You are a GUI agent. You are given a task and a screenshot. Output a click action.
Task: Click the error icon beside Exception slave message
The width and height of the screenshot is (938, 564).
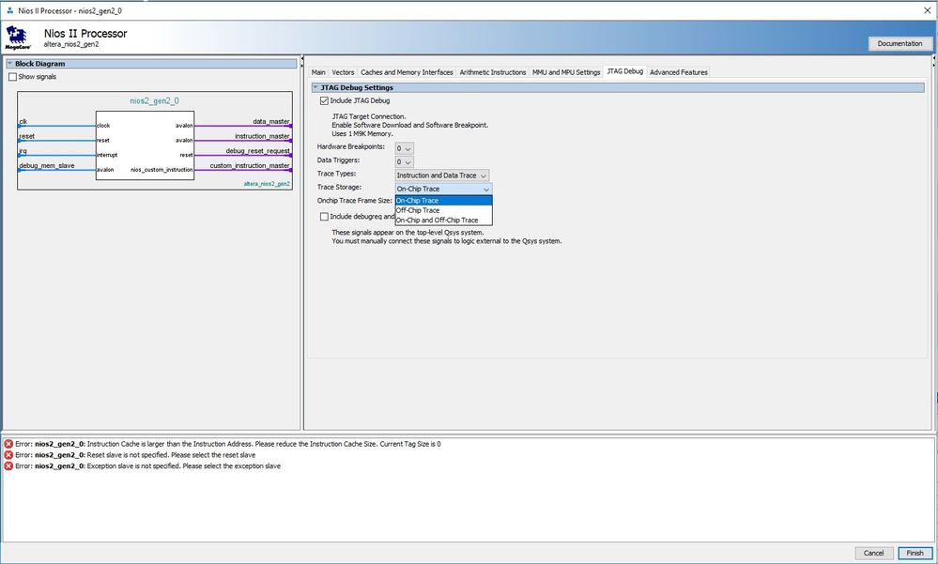(x=8, y=465)
